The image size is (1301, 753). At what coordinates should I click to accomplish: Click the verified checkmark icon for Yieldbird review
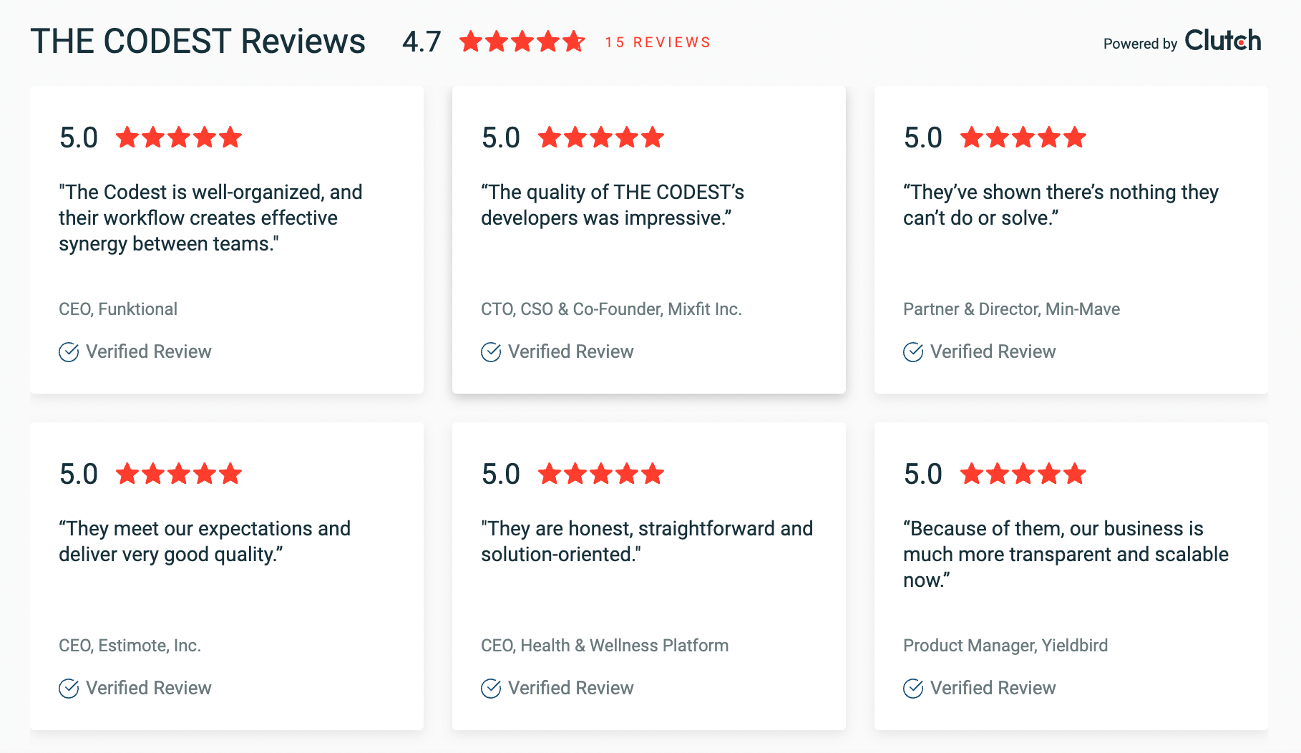(x=913, y=689)
